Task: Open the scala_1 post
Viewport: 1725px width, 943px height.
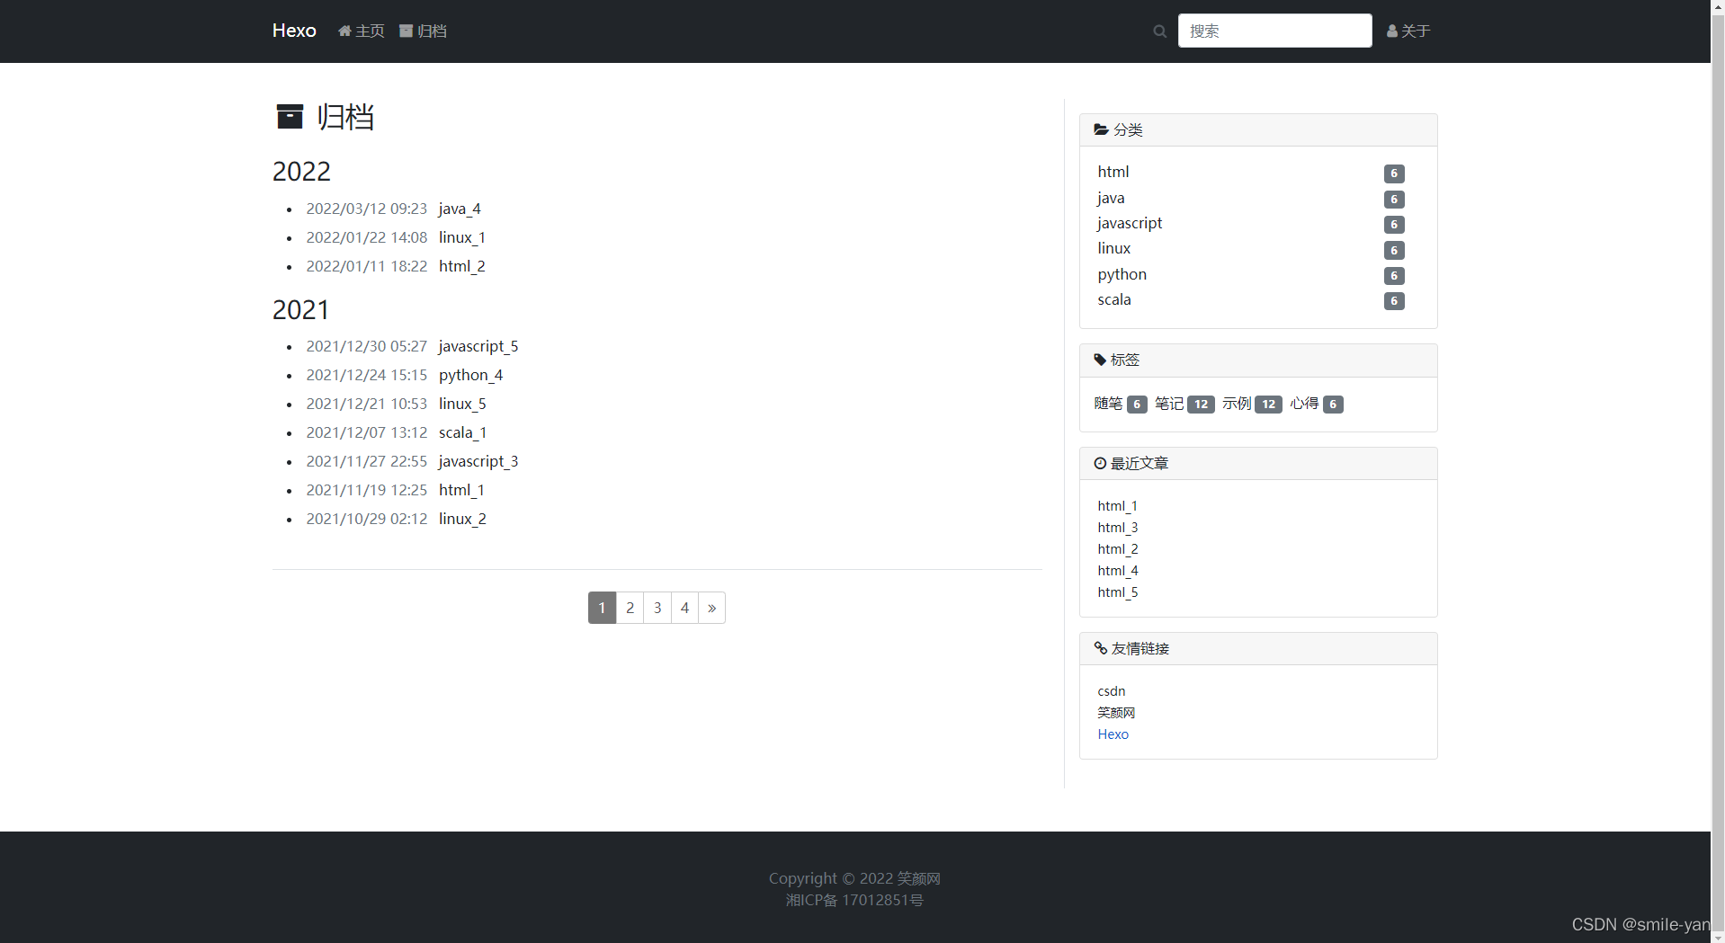Action: 463,432
